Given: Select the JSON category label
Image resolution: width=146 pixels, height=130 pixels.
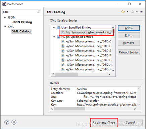Looking at the screenshot, I should click(11, 18).
